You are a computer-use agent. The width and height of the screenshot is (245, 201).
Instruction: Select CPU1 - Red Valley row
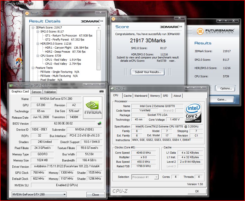(x=63, y=60)
